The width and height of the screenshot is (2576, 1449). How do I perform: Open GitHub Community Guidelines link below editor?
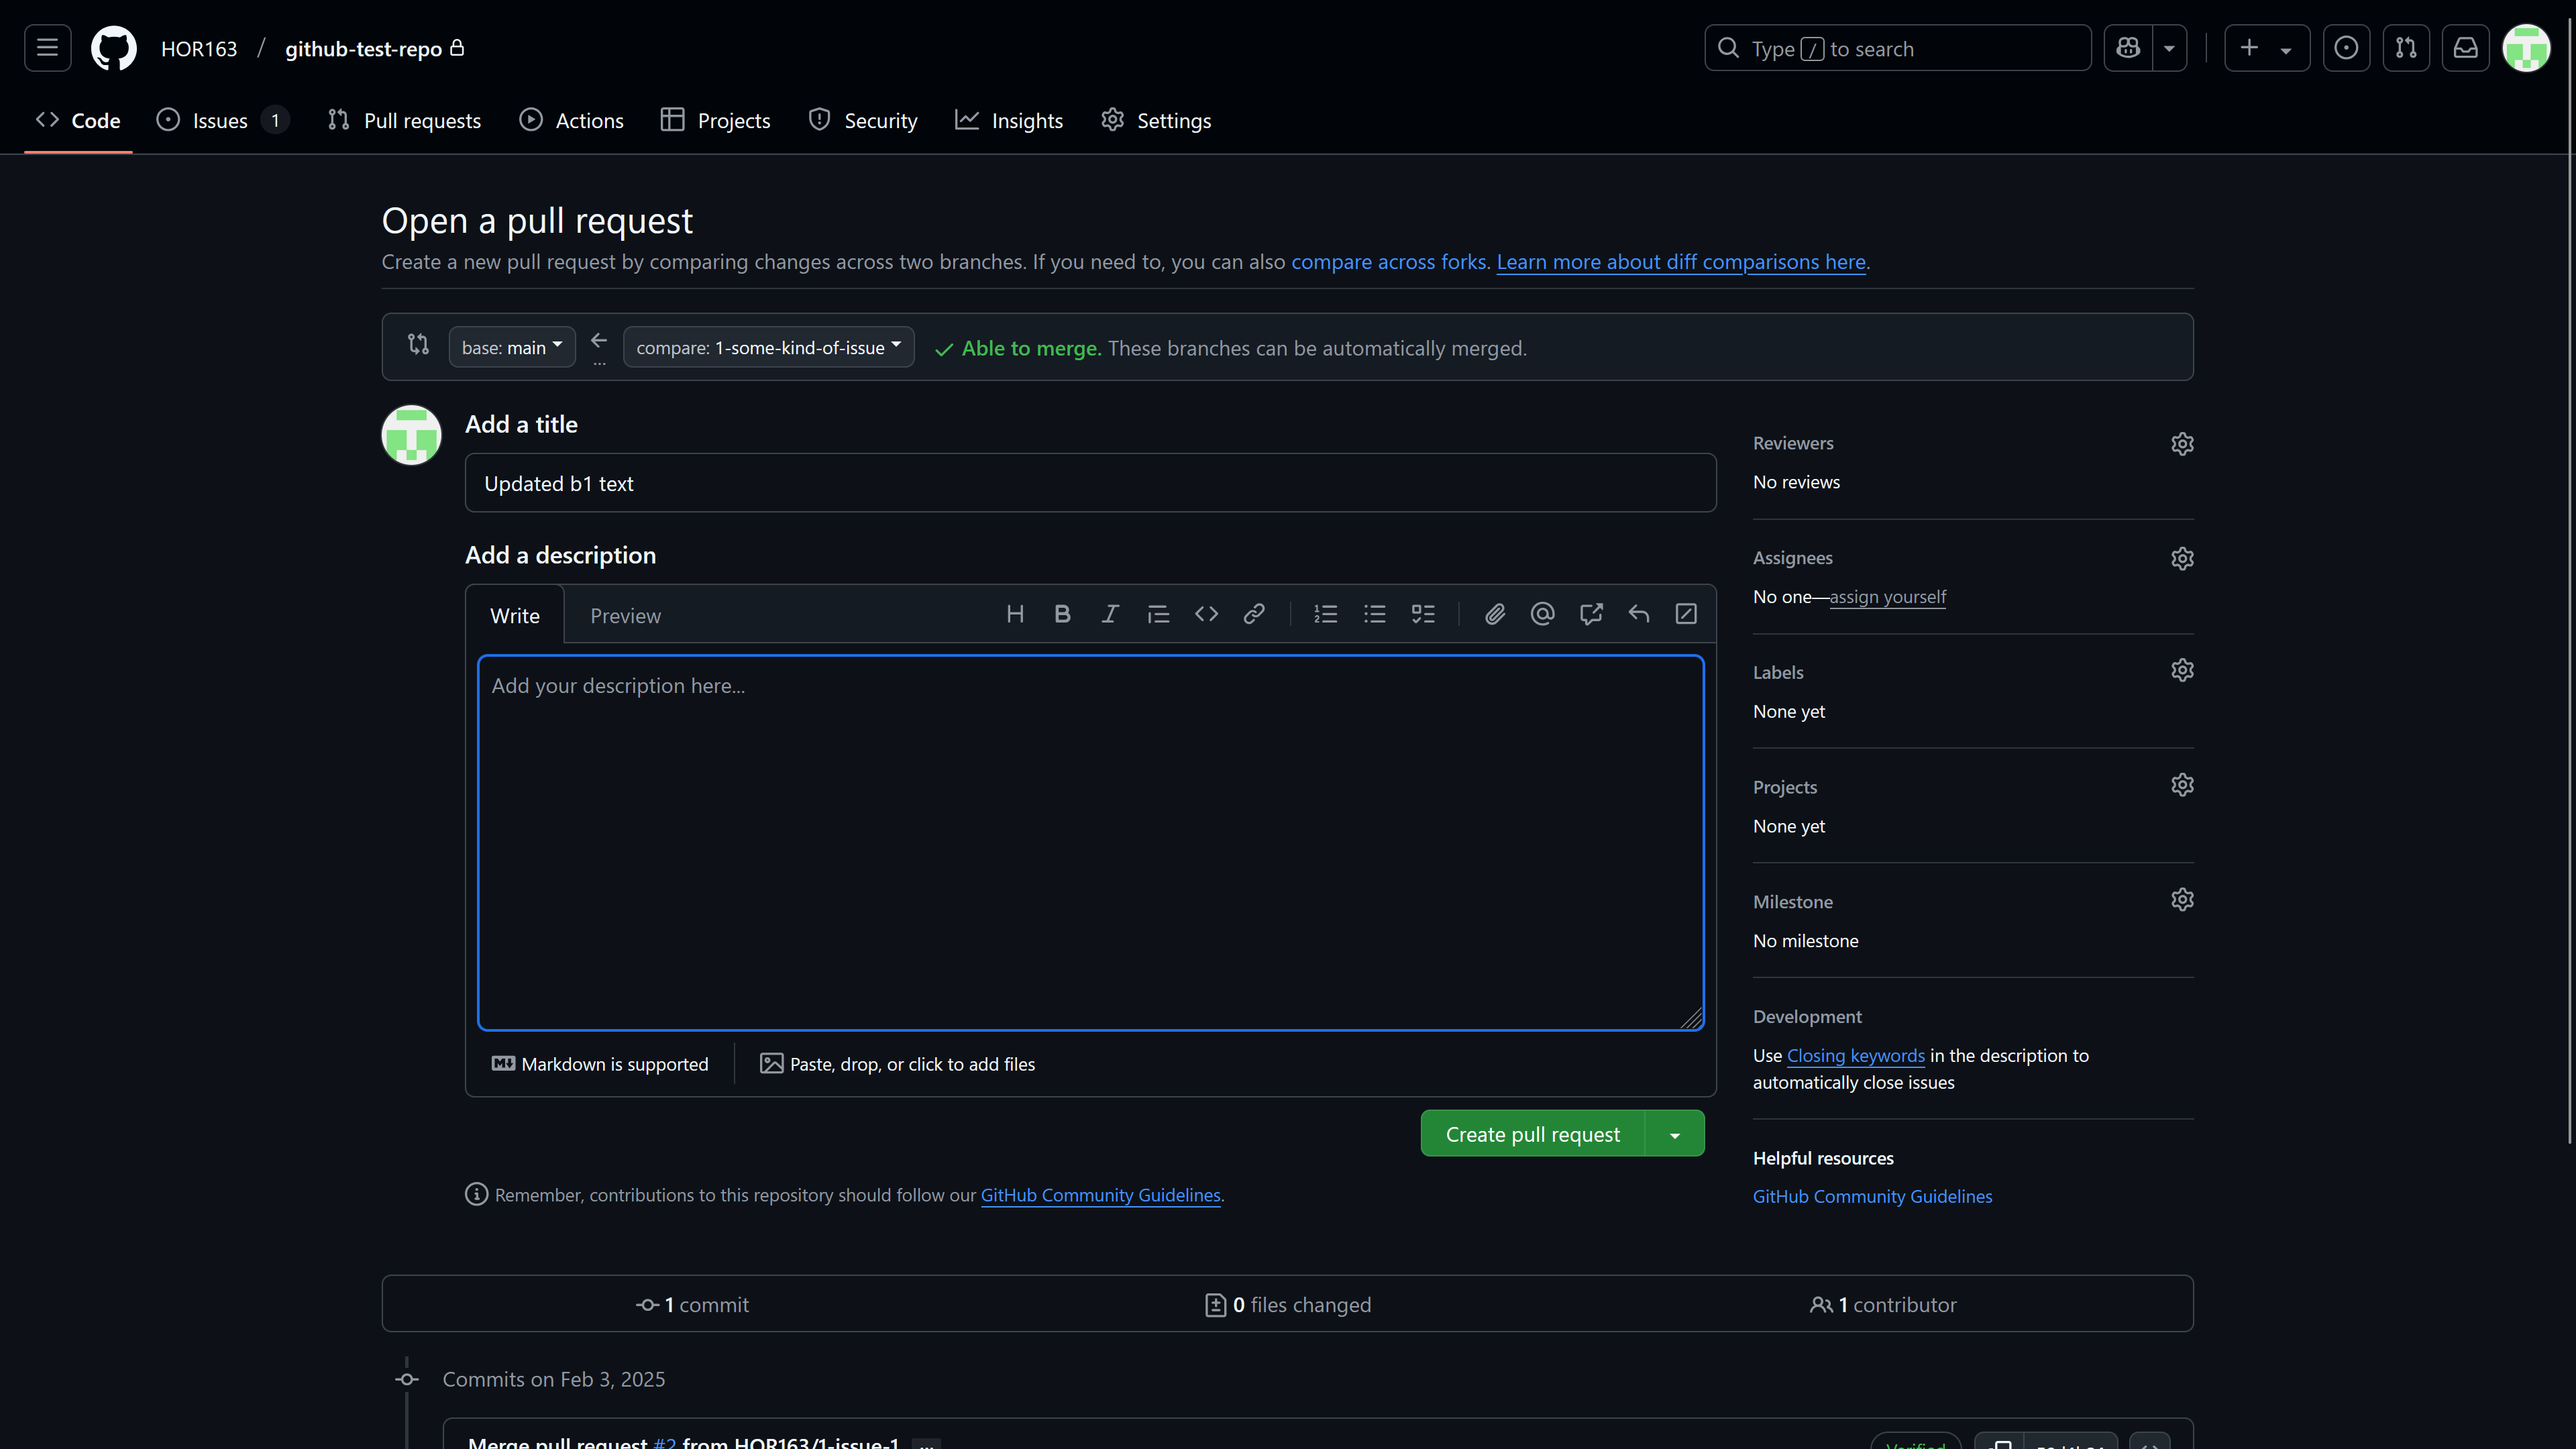[x=1100, y=1196]
